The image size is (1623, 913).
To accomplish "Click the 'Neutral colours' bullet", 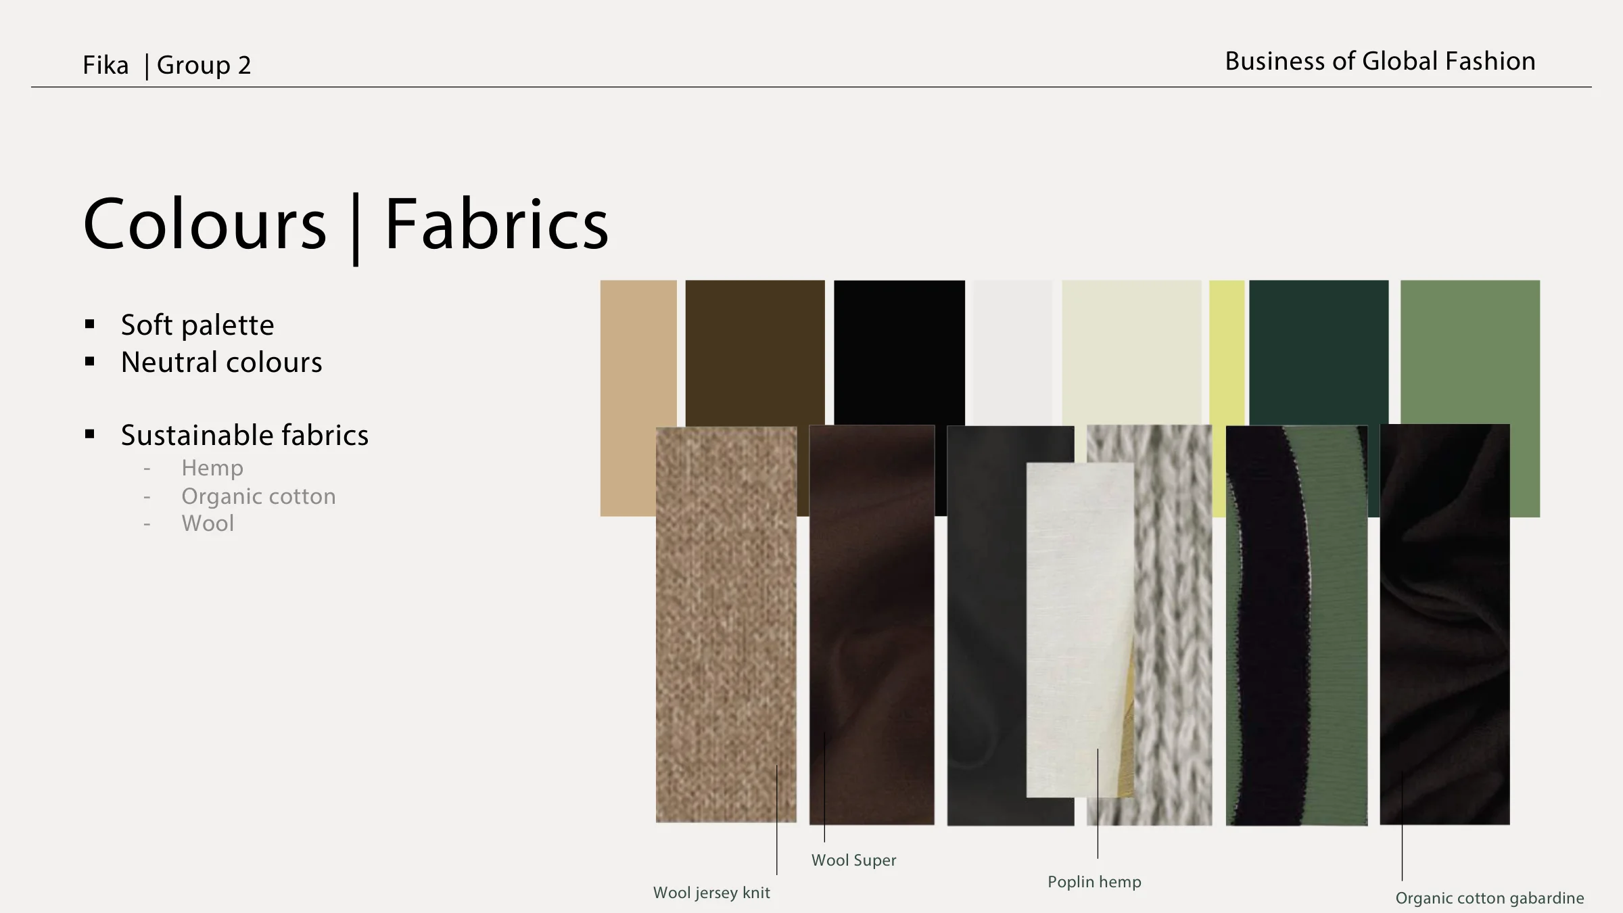I will click(x=222, y=362).
